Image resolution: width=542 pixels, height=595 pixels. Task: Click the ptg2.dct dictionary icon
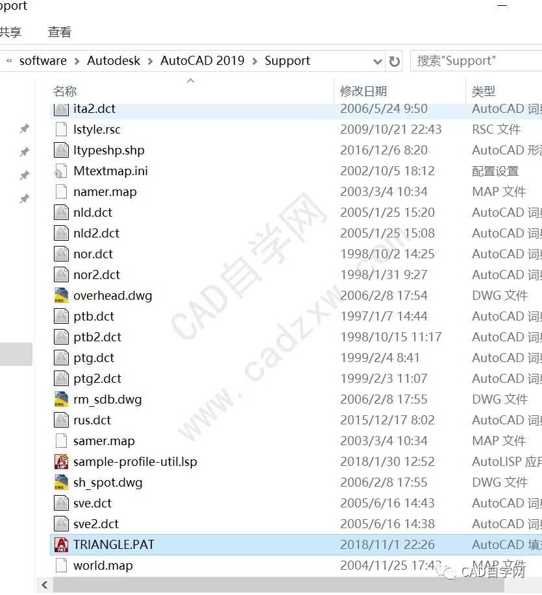click(x=61, y=378)
